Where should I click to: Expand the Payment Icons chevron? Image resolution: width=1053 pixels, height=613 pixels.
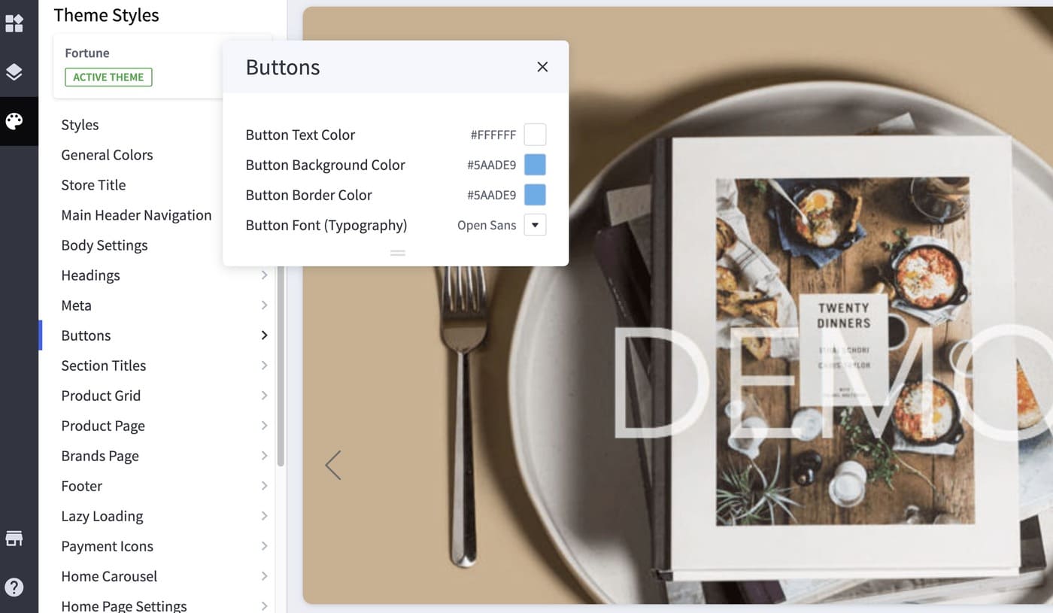click(264, 546)
